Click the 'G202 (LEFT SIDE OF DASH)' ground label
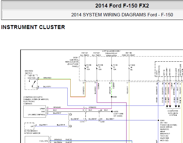183x143 pixels. (x=118, y=114)
